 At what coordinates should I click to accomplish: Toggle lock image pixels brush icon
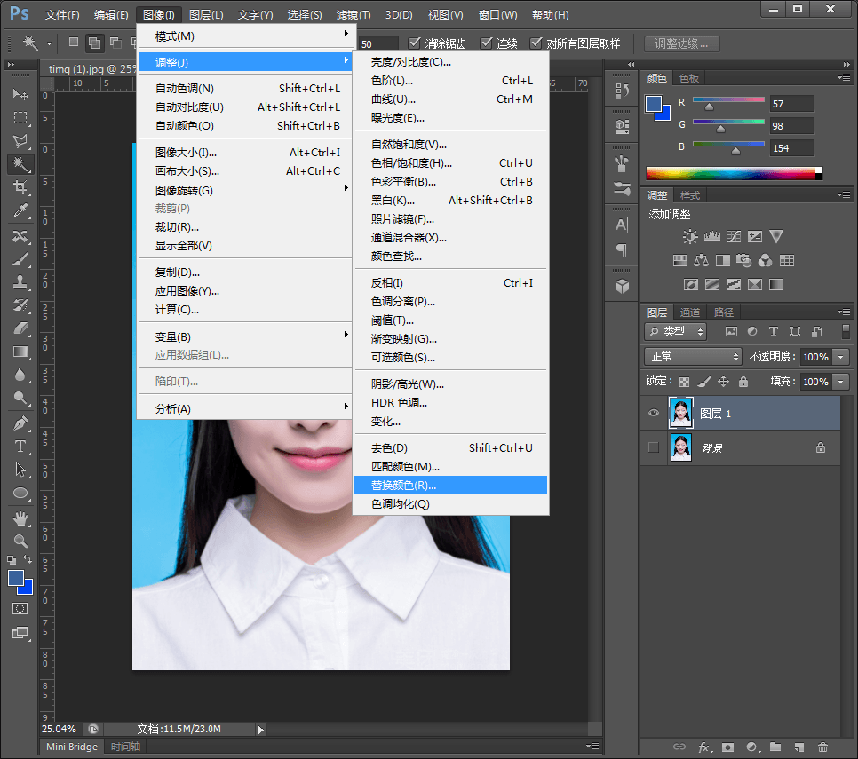704,381
